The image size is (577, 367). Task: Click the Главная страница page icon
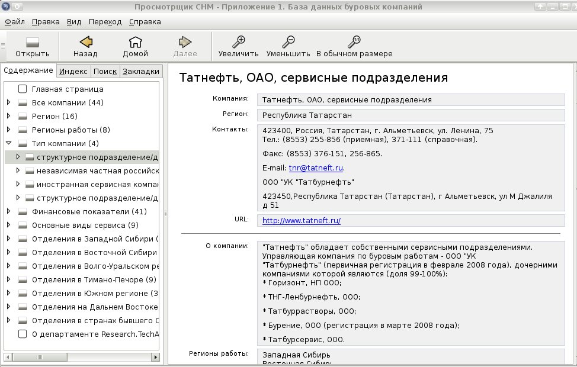coord(23,89)
